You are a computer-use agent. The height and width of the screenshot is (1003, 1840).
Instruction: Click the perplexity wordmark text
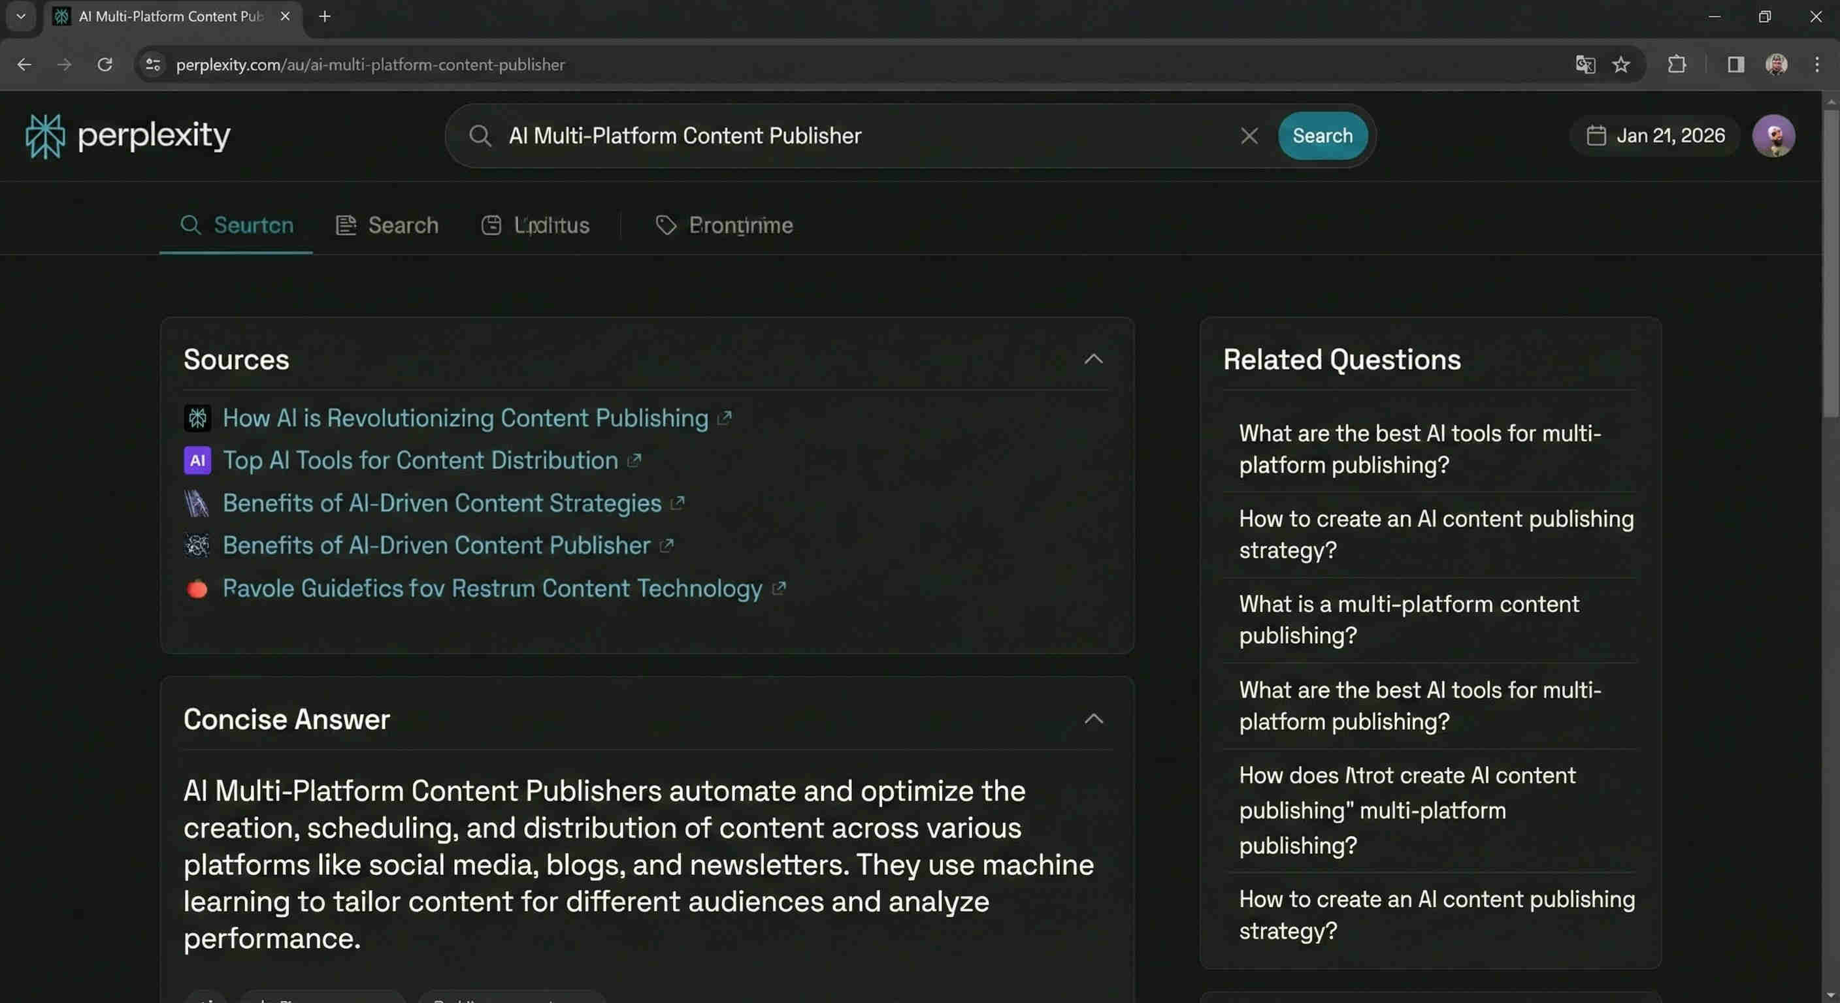[154, 135]
